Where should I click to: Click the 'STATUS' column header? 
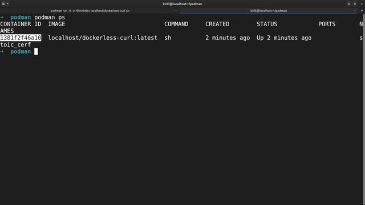267,24
